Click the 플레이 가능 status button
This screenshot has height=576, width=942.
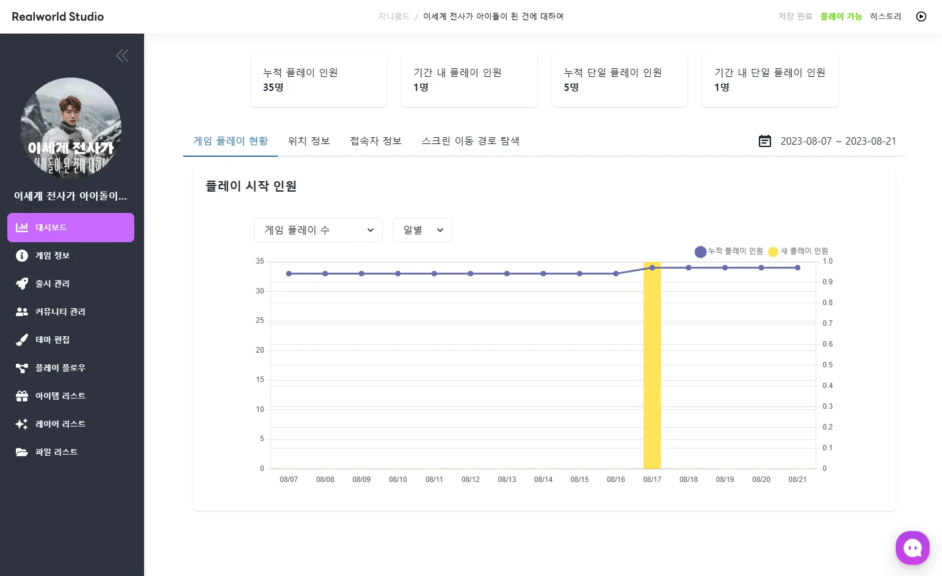click(x=841, y=16)
